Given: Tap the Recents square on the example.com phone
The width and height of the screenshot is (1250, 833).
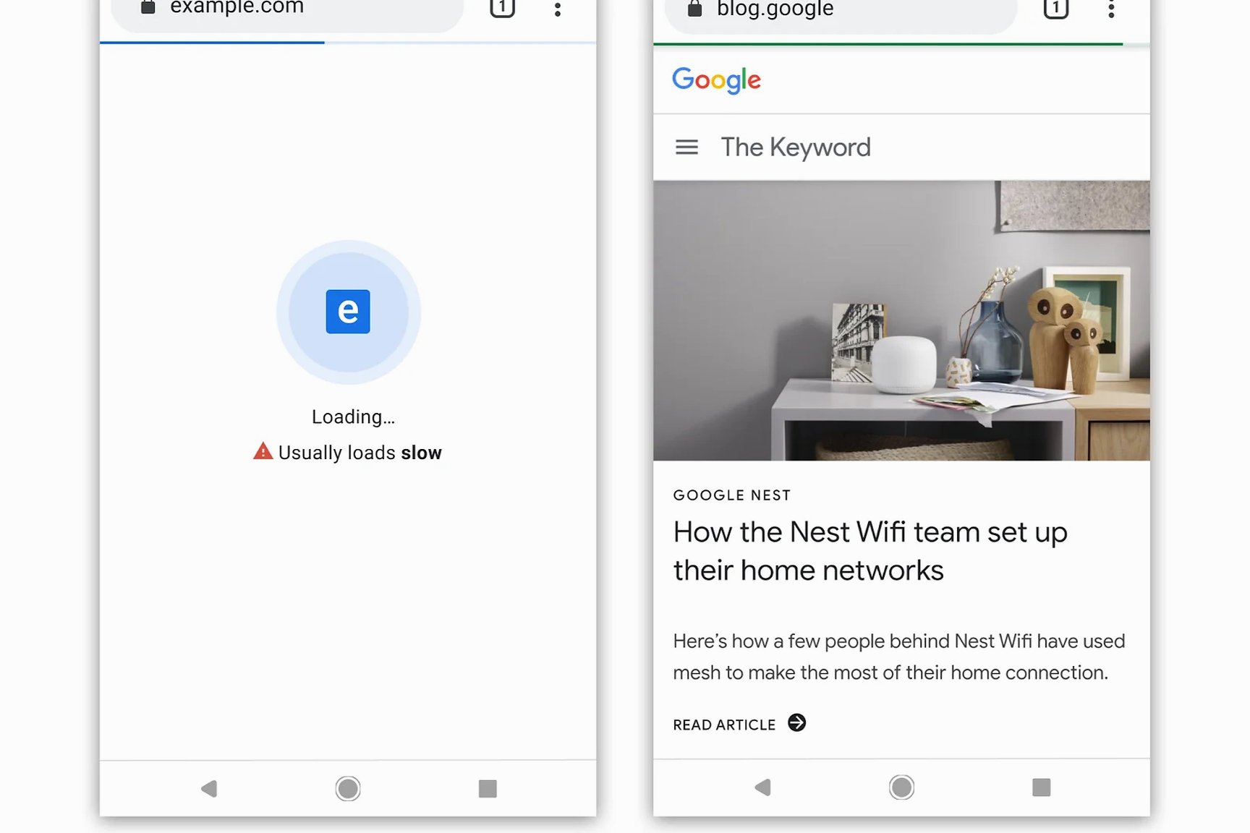Looking at the screenshot, I should tap(488, 788).
